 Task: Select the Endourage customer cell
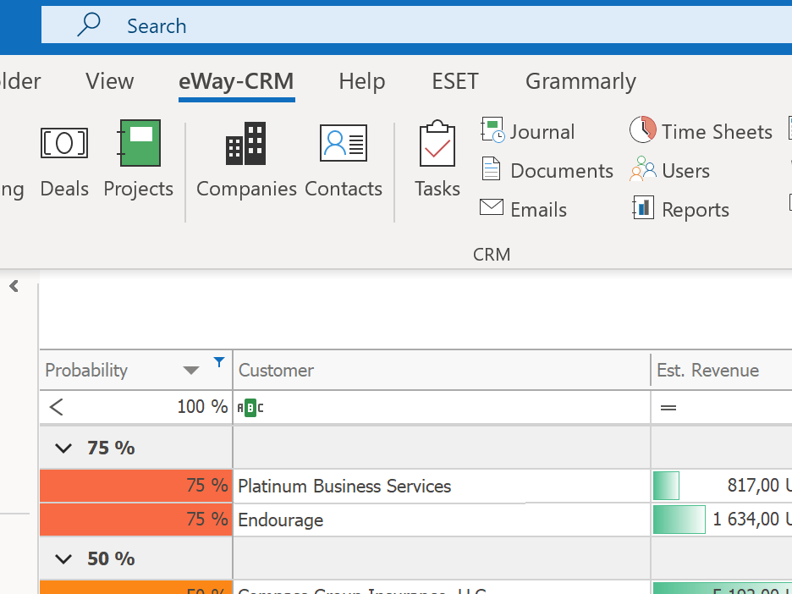[442, 520]
